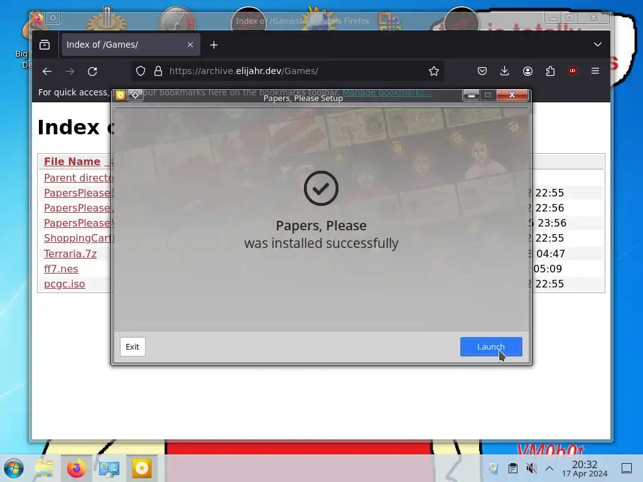
Task: Click the Firefox forward arrow
Action: (x=70, y=72)
